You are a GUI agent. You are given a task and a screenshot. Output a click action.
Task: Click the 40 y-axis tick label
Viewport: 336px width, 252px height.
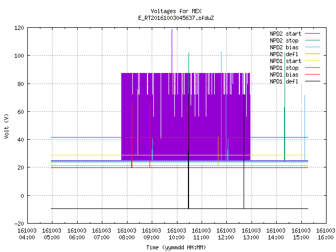21,140
